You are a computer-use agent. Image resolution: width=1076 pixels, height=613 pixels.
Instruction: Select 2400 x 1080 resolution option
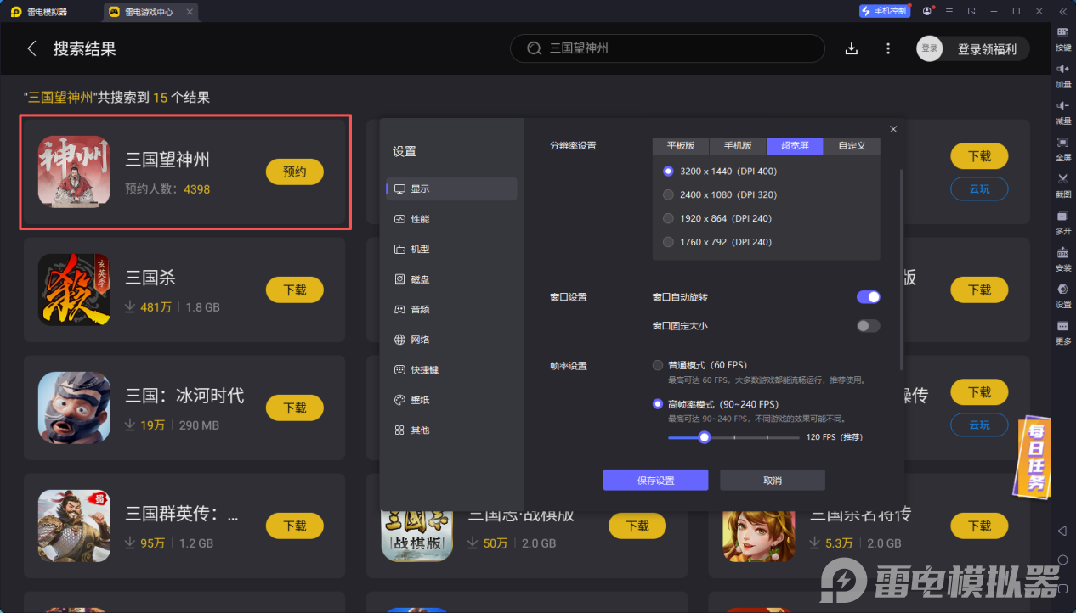pyautogui.click(x=668, y=194)
